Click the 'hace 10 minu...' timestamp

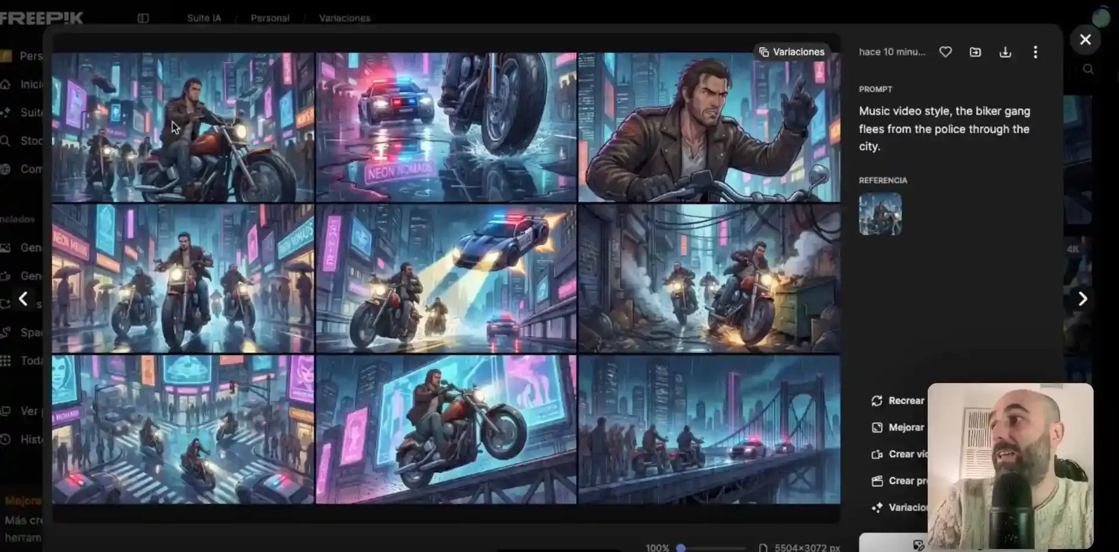(x=892, y=52)
